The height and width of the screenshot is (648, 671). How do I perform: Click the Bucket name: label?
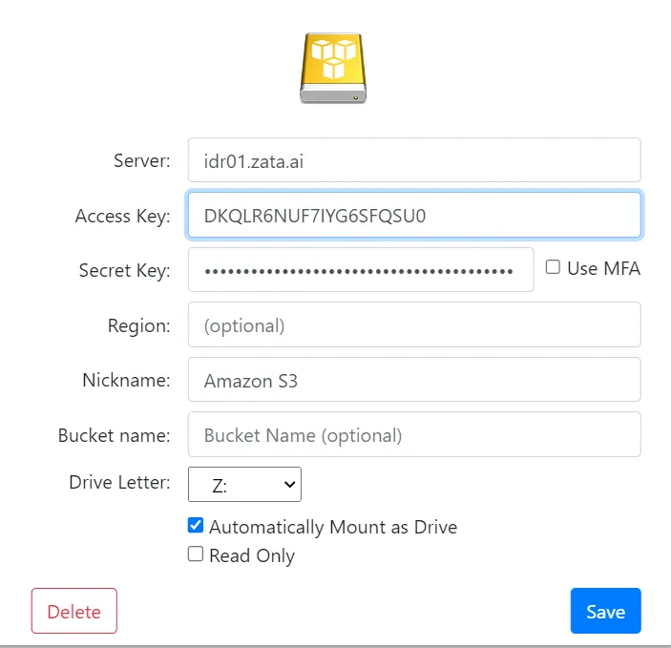click(115, 435)
